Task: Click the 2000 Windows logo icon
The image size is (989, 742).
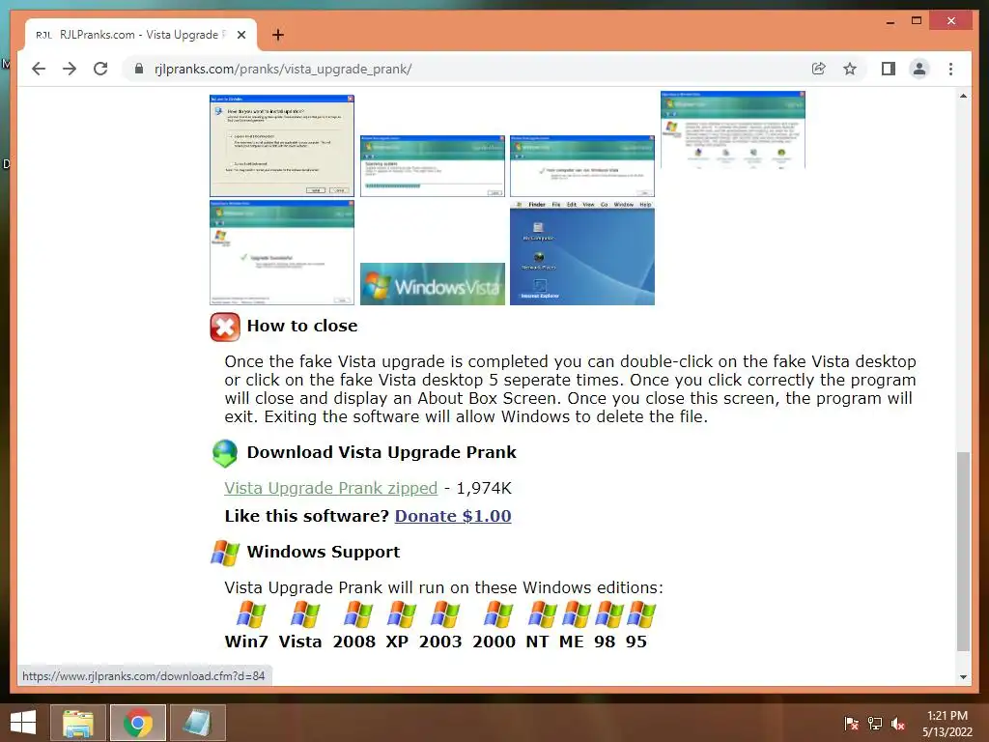Action: (498, 614)
